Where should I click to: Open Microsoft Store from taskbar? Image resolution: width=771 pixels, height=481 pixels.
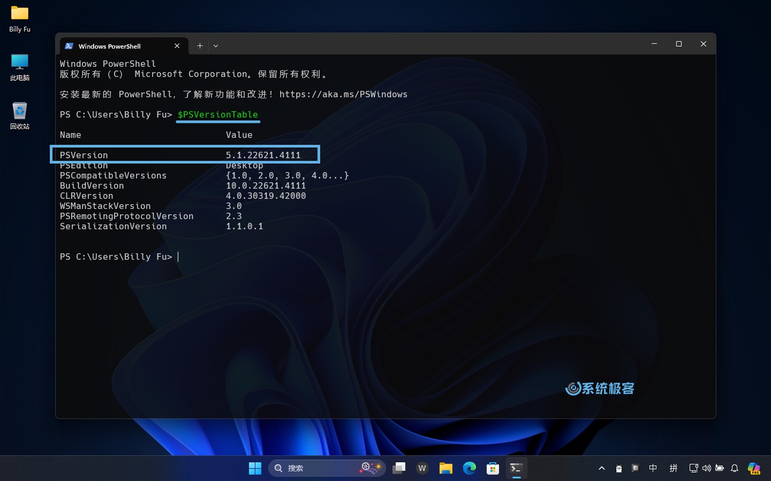[493, 468]
